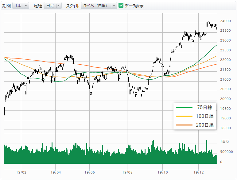Click the データ表示 label text
This screenshot has width=237, height=180.
pyautogui.click(x=134, y=6)
